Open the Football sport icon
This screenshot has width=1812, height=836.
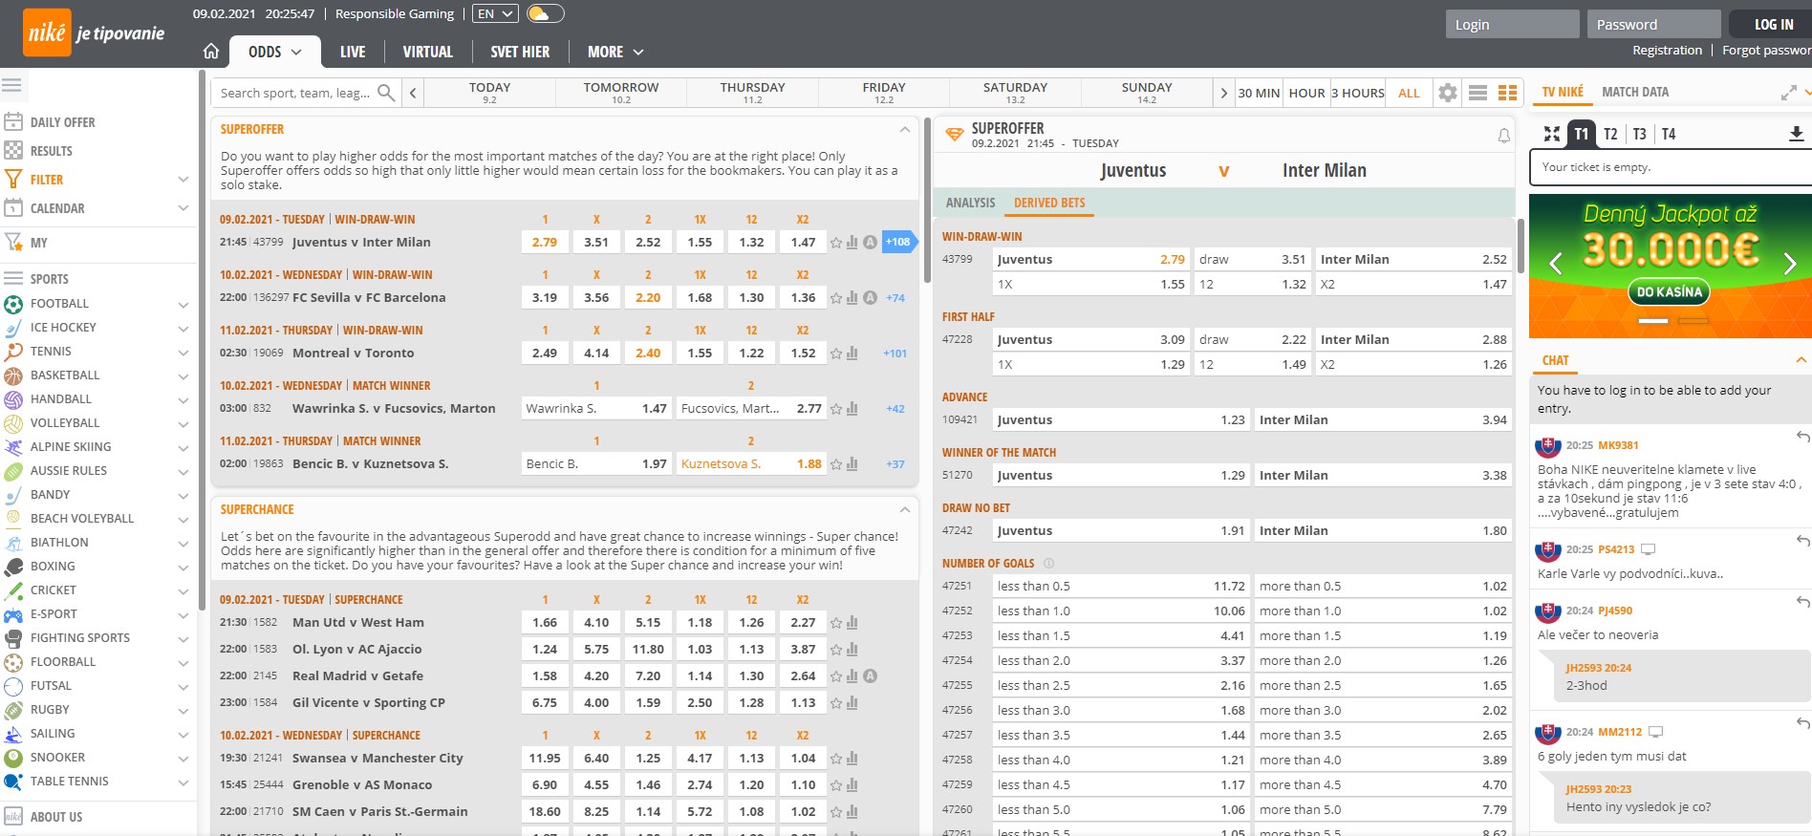point(13,304)
